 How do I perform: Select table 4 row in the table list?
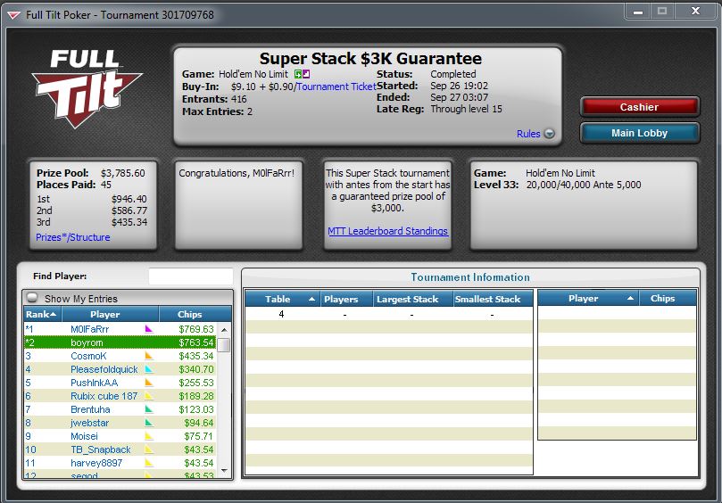(x=389, y=314)
